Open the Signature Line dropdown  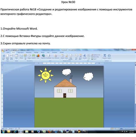96,55
